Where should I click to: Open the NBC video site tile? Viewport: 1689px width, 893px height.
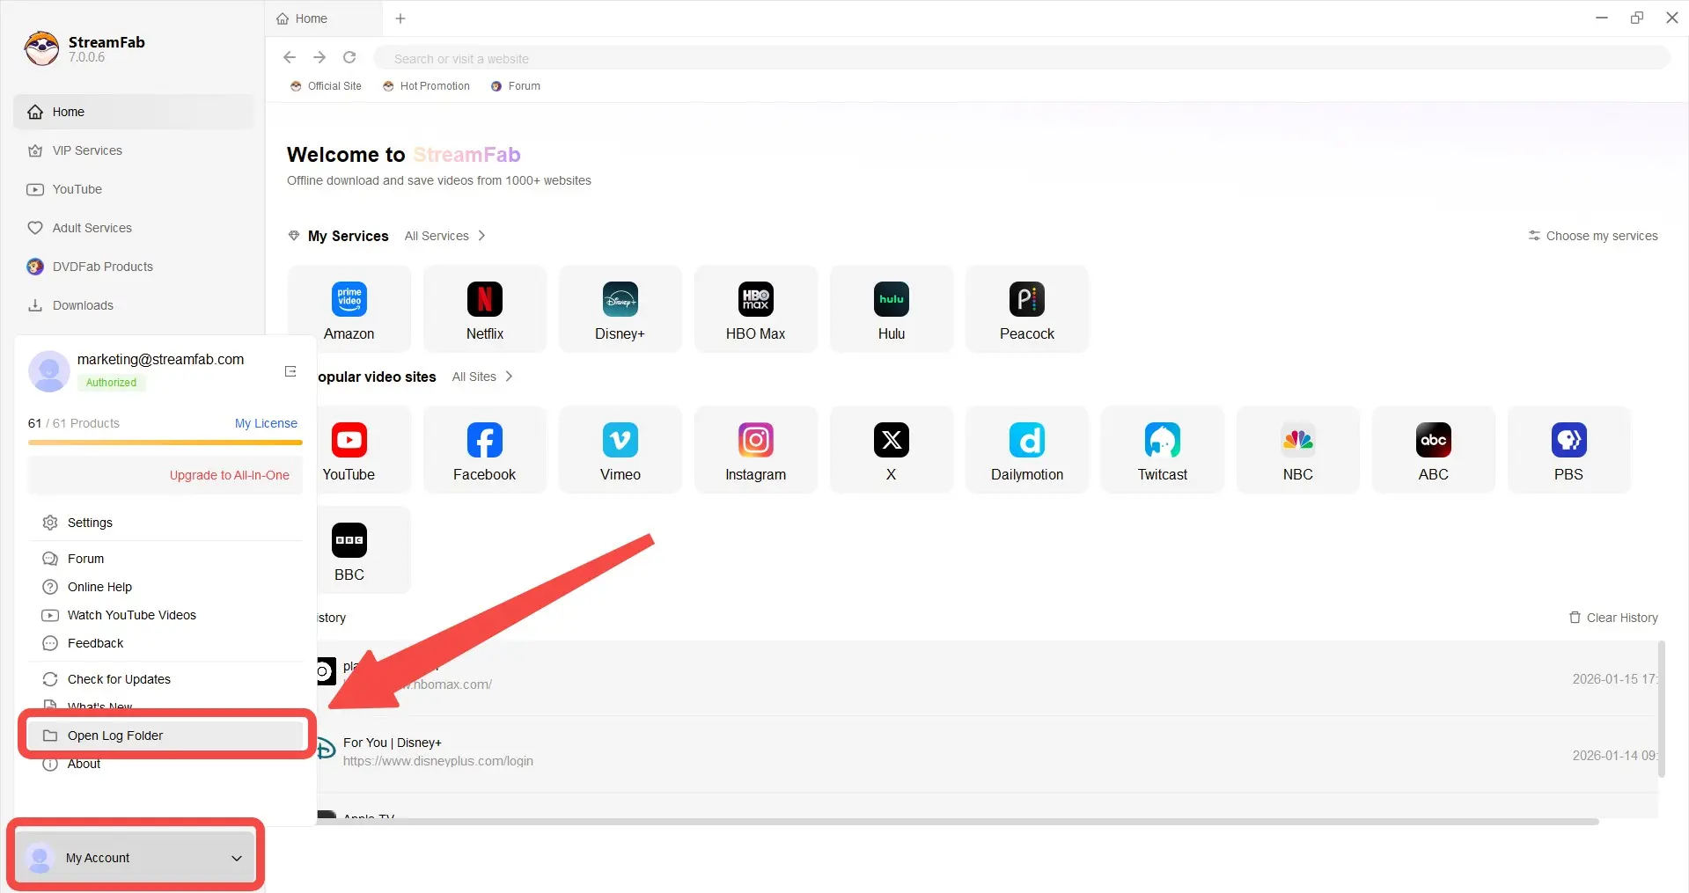pyautogui.click(x=1298, y=450)
